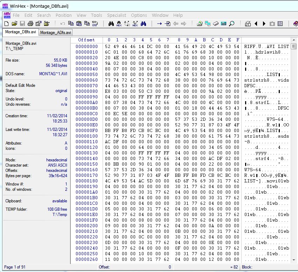Viewport: 298px width, 272px height.
Task: Click the Open Disk icon
Action: (x=200, y=23)
